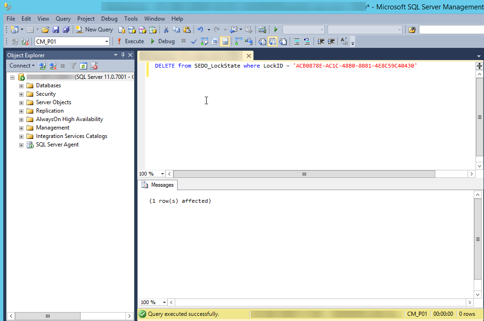Open a New Query window
Image resolution: width=484 pixels, height=321 pixels.
94,29
